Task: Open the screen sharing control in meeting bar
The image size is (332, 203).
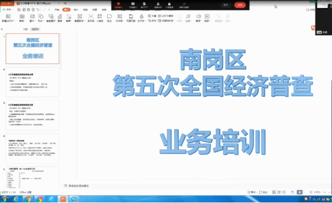Action: click(x=118, y=5)
